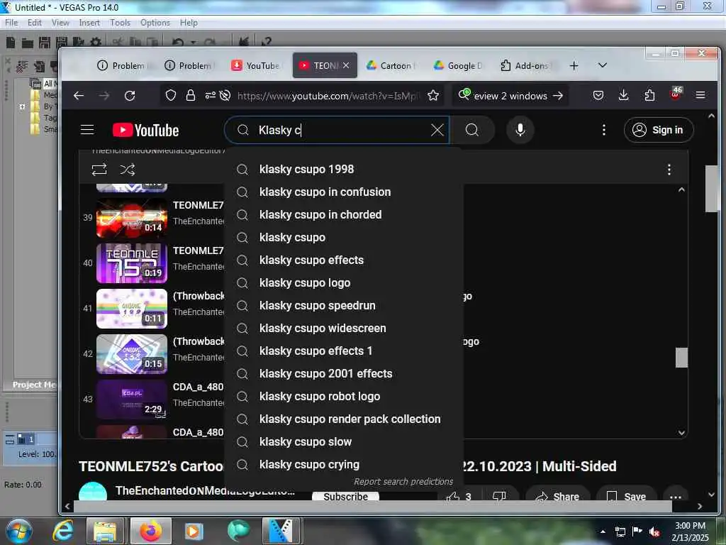Viewport: 726px width, 545px height.
Task: Select suggestion klasky csupo crying
Action: (x=344, y=464)
